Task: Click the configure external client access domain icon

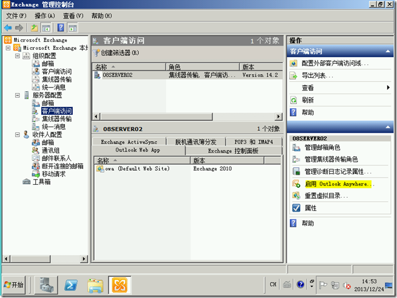Action: click(x=293, y=63)
